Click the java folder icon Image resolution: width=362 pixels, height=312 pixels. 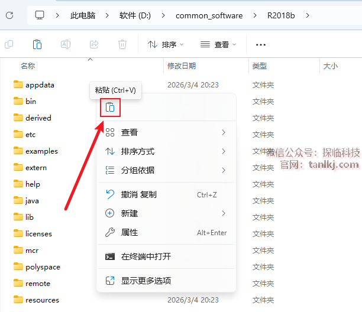pos(18,200)
